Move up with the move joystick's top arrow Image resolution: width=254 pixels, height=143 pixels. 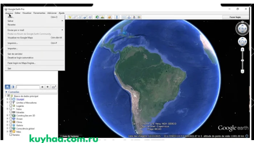pyautogui.click(x=242, y=38)
